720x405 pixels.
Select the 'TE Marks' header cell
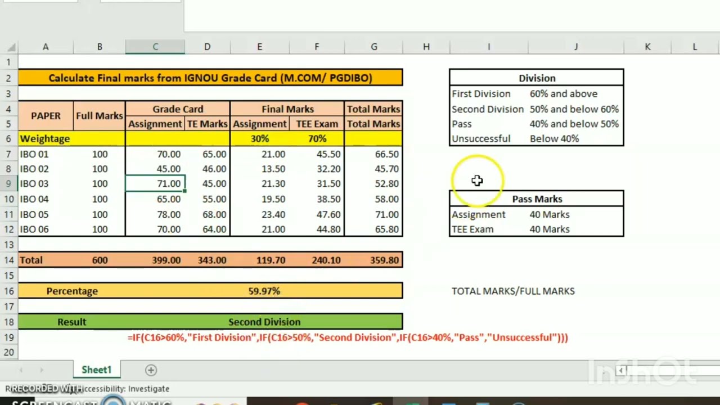207,124
